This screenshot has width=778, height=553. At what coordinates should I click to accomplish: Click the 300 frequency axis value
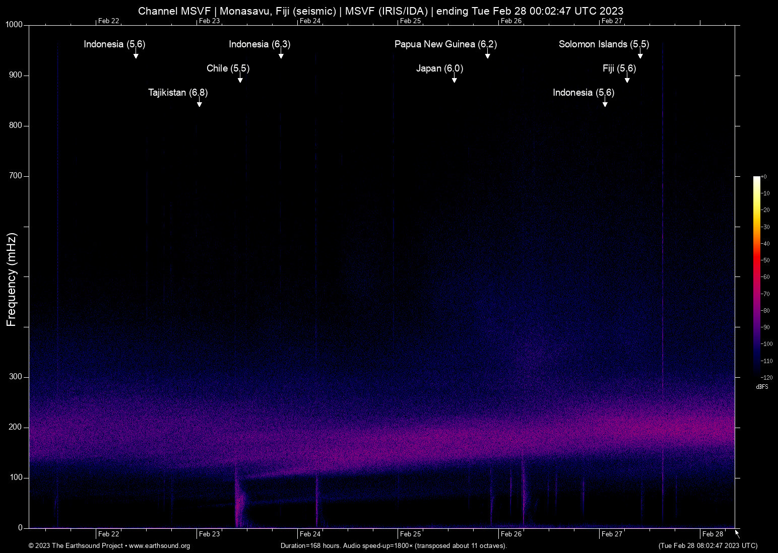[x=16, y=377]
